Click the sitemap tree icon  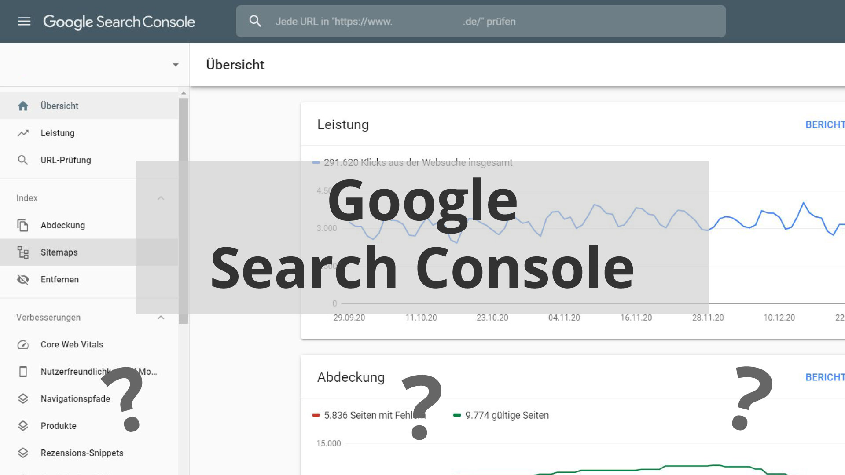pos(23,252)
